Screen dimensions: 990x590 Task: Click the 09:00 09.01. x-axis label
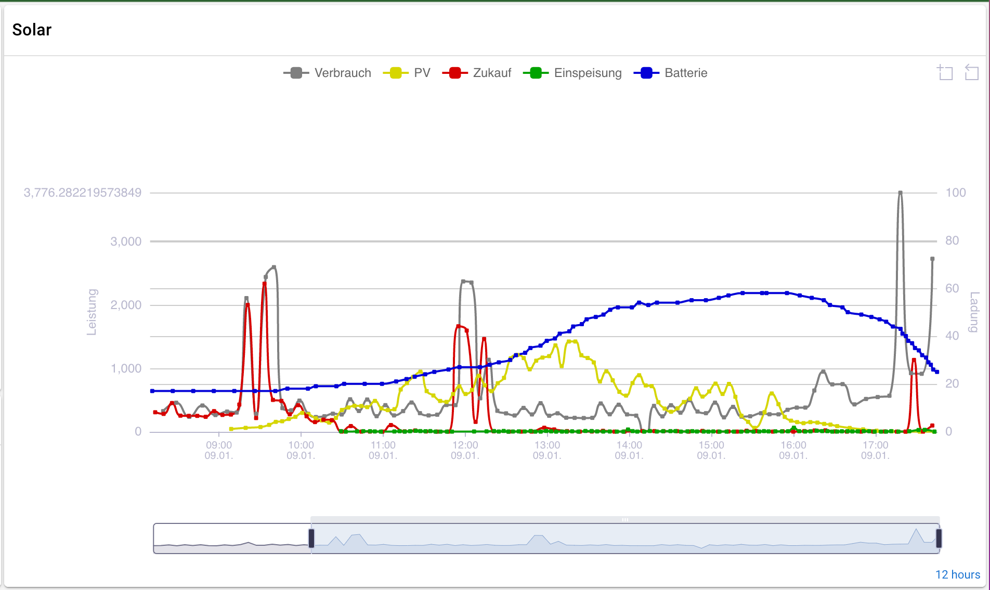tap(219, 450)
